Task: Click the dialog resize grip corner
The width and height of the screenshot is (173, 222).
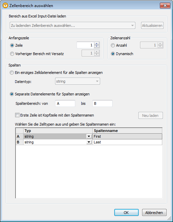Action: click(x=170, y=219)
